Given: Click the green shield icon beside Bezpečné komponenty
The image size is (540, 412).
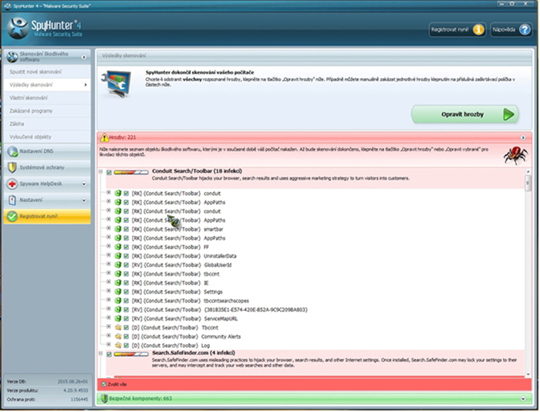Looking at the screenshot, I should click(104, 399).
